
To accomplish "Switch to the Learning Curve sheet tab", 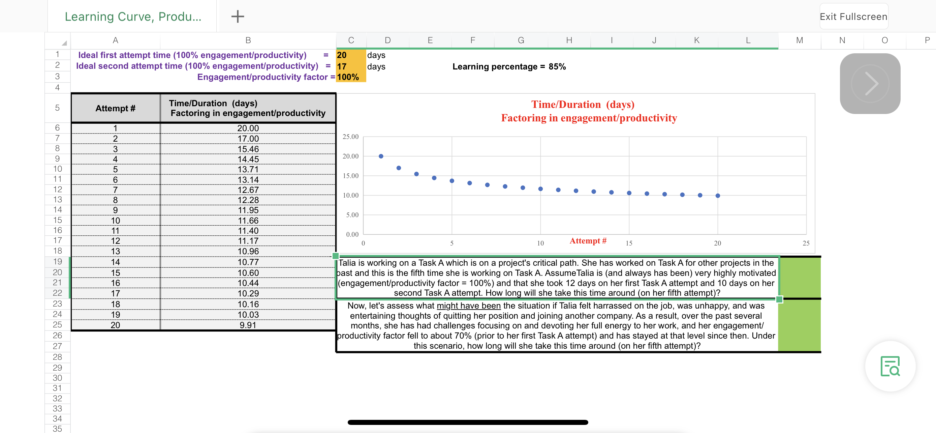I will tap(133, 16).
